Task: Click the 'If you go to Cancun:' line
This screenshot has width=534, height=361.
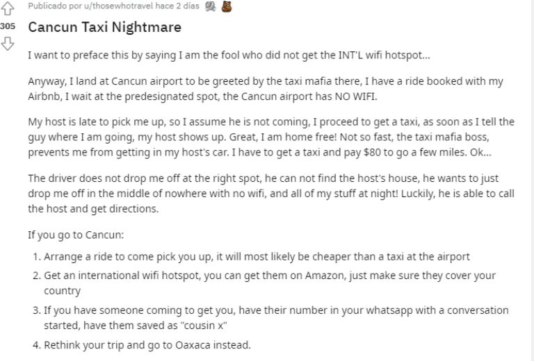Action: pyautogui.click(x=76, y=235)
